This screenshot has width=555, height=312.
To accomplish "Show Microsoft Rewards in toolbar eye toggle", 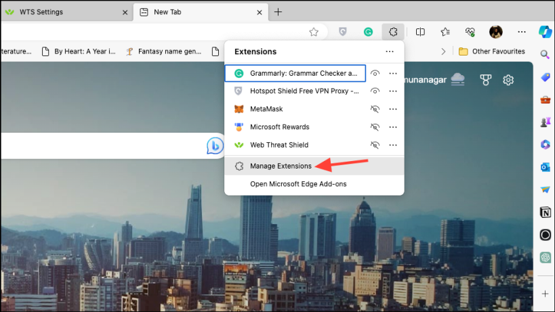I will 375,127.
